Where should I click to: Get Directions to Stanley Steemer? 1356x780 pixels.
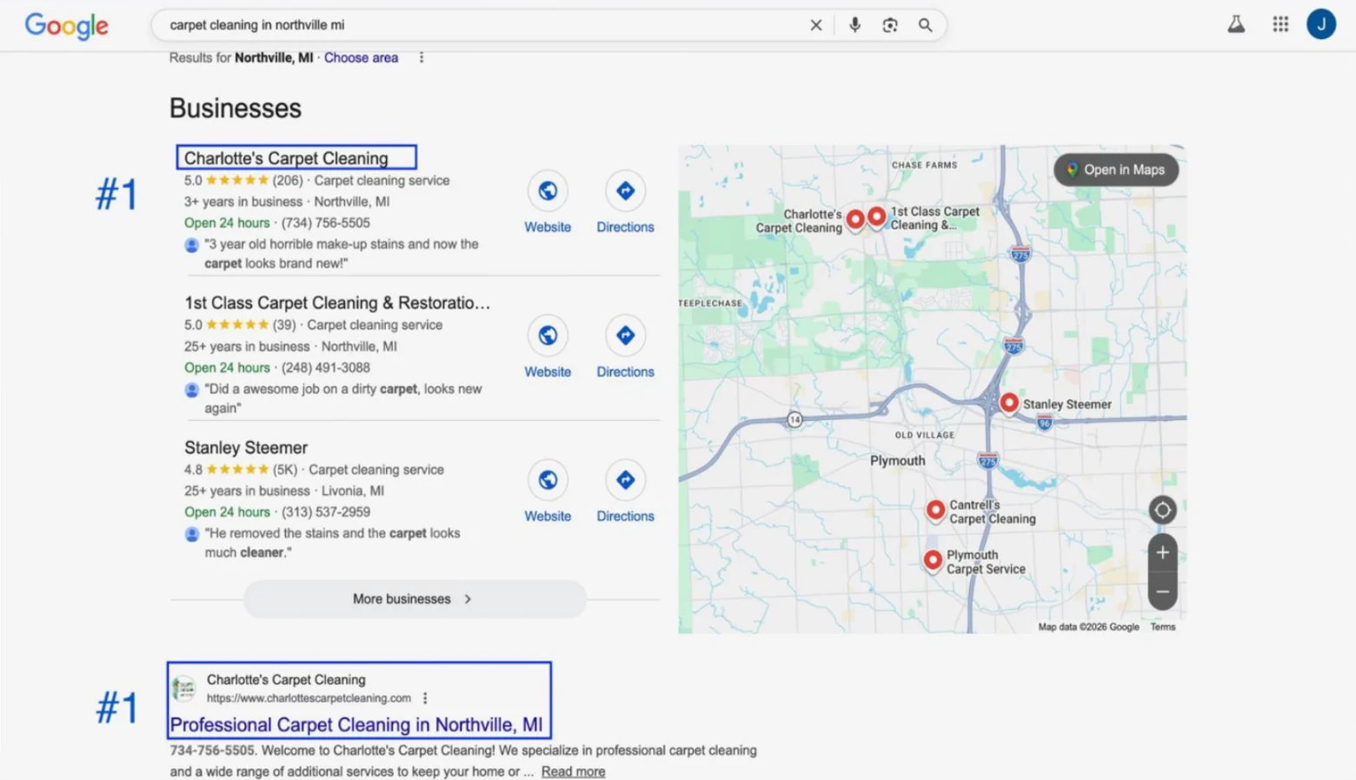pyautogui.click(x=625, y=491)
